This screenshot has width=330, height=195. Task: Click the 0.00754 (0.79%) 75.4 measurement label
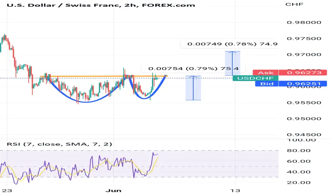193,68
